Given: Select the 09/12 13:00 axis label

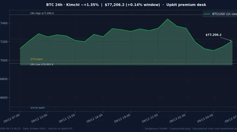Looking at the screenshot, I should (x=67, y=118).
